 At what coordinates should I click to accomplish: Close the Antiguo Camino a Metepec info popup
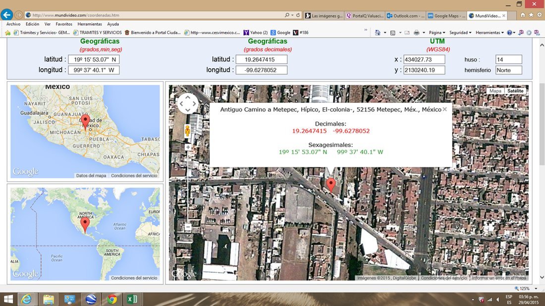click(444, 109)
